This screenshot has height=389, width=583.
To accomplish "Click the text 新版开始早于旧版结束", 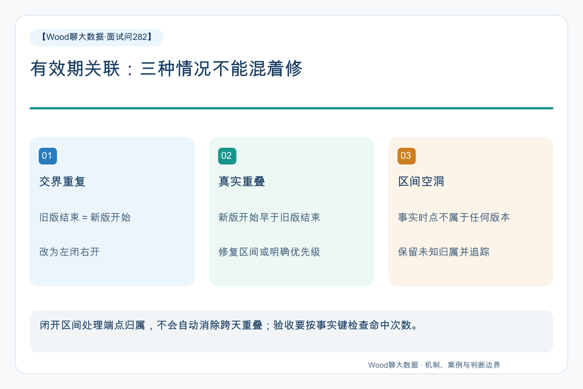I will tap(269, 217).
